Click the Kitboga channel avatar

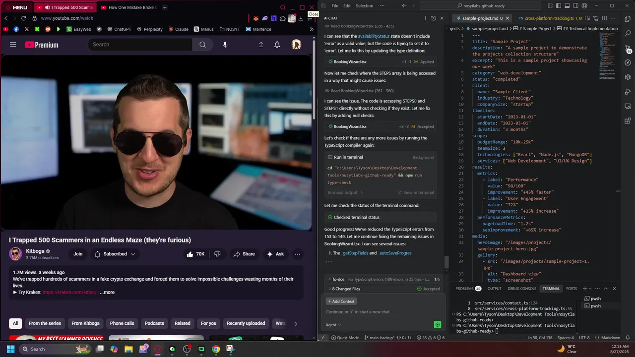(x=15, y=254)
